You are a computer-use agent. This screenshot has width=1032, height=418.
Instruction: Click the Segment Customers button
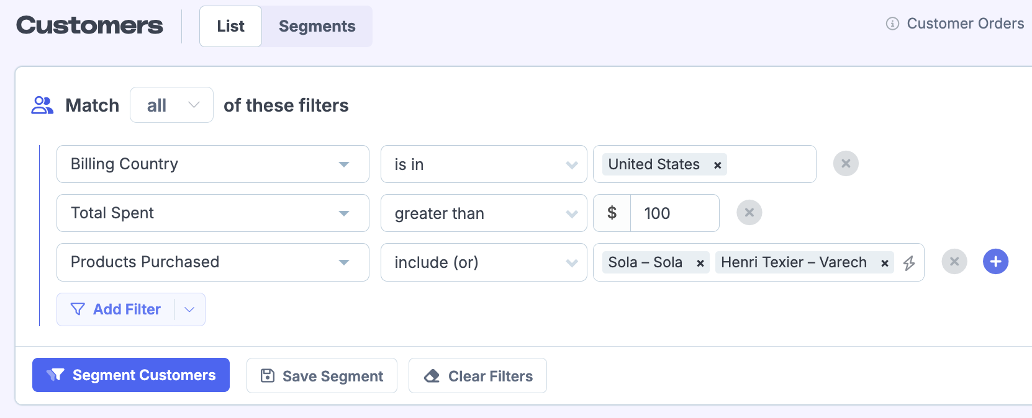pos(131,375)
